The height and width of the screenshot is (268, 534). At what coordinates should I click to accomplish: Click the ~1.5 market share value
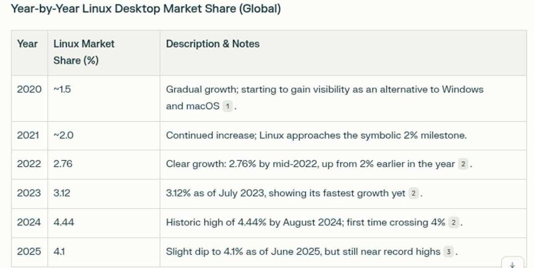click(x=62, y=89)
